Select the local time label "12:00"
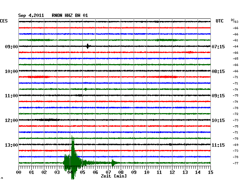This screenshot has width=240, height=182. [x=11, y=120]
